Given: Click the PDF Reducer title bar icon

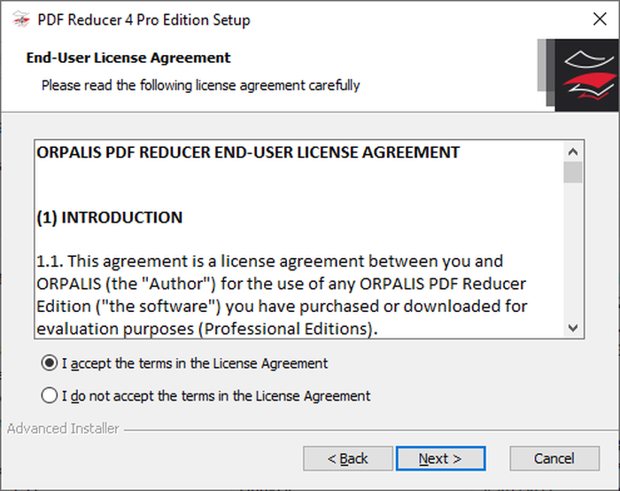Looking at the screenshot, I should click(x=21, y=19).
